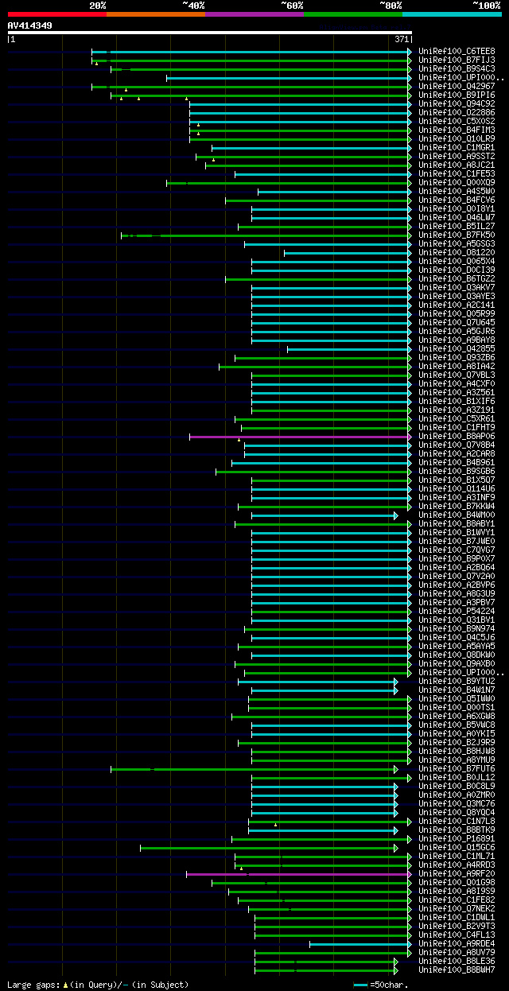Select hit label UniRef100_B9SGB6
Screen dimensions: 509x991
click(x=457, y=471)
